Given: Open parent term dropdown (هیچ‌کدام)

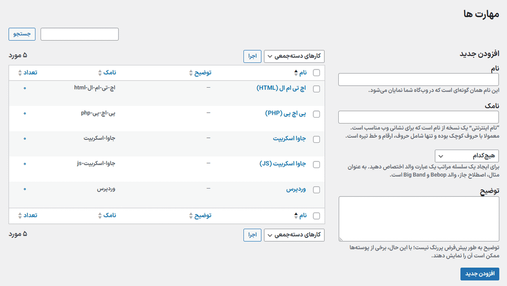Looking at the screenshot, I should (467, 155).
